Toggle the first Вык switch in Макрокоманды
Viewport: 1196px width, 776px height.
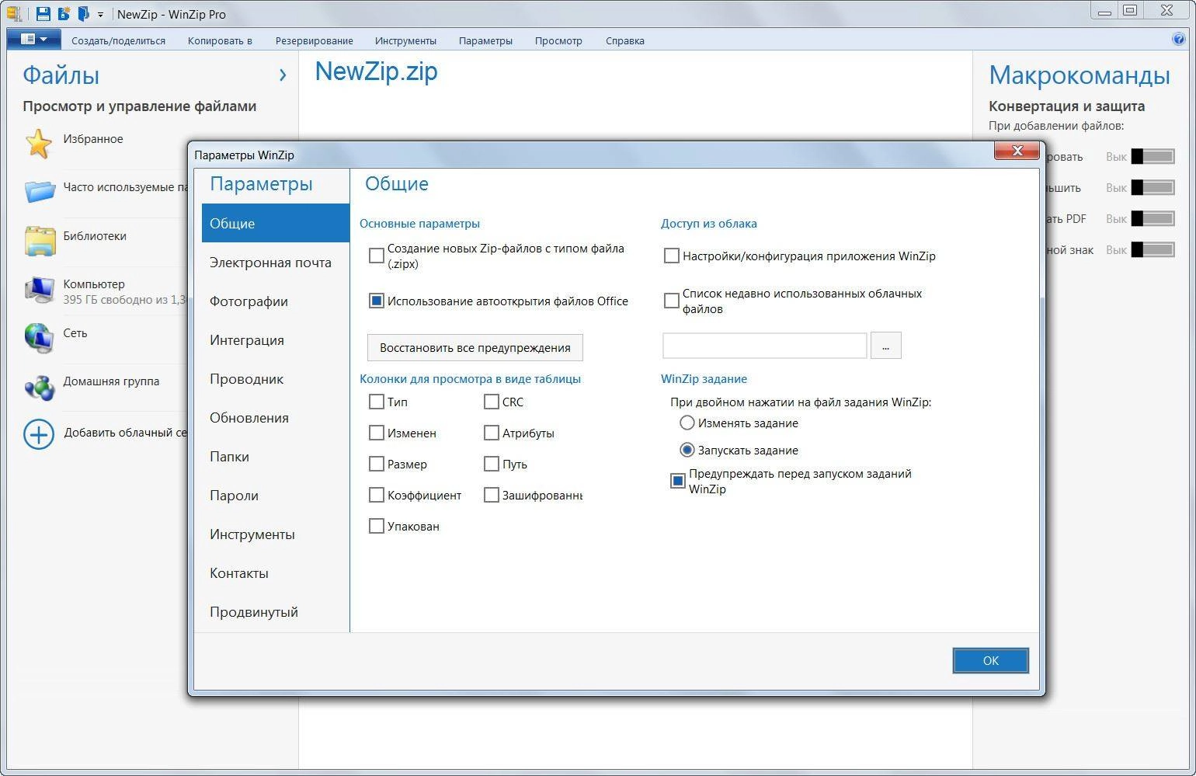[1153, 156]
